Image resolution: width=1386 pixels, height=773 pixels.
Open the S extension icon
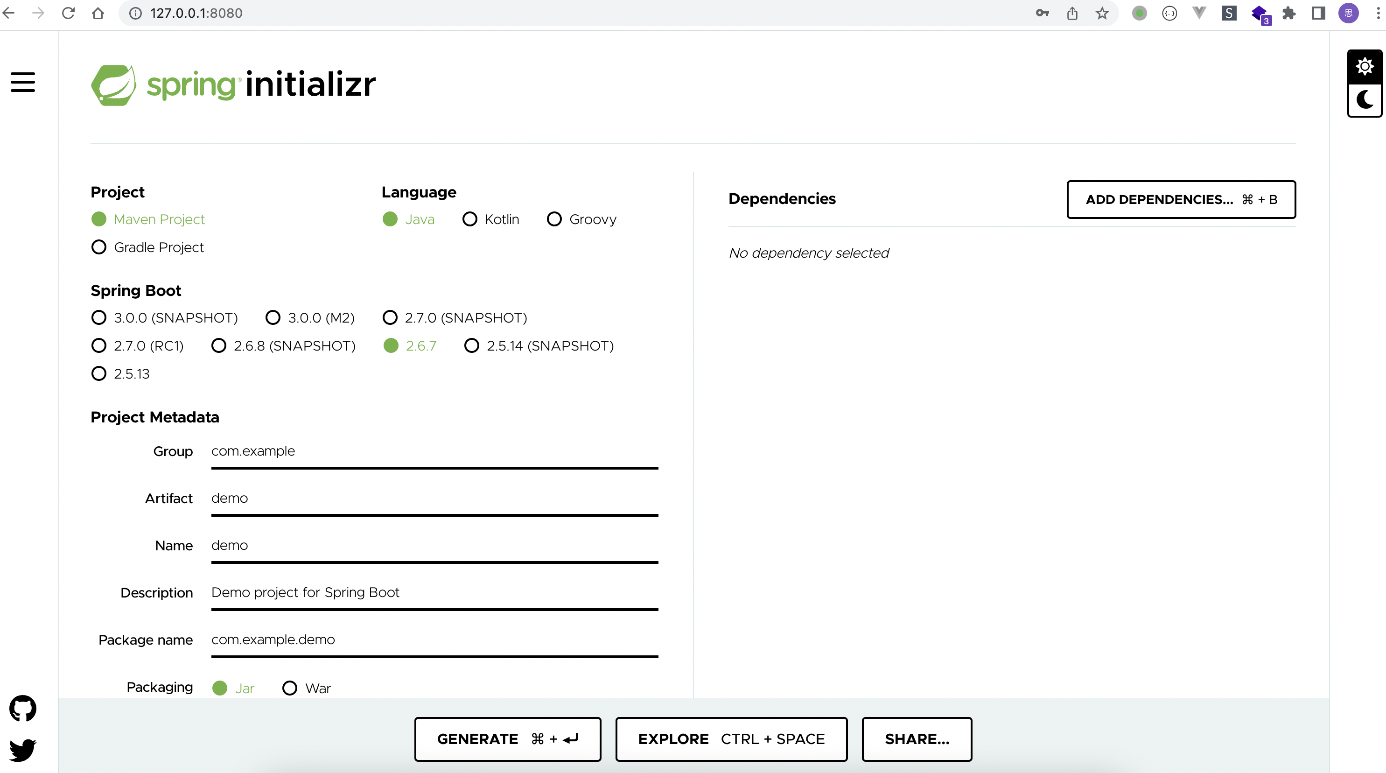click(x=1229, y=13)
